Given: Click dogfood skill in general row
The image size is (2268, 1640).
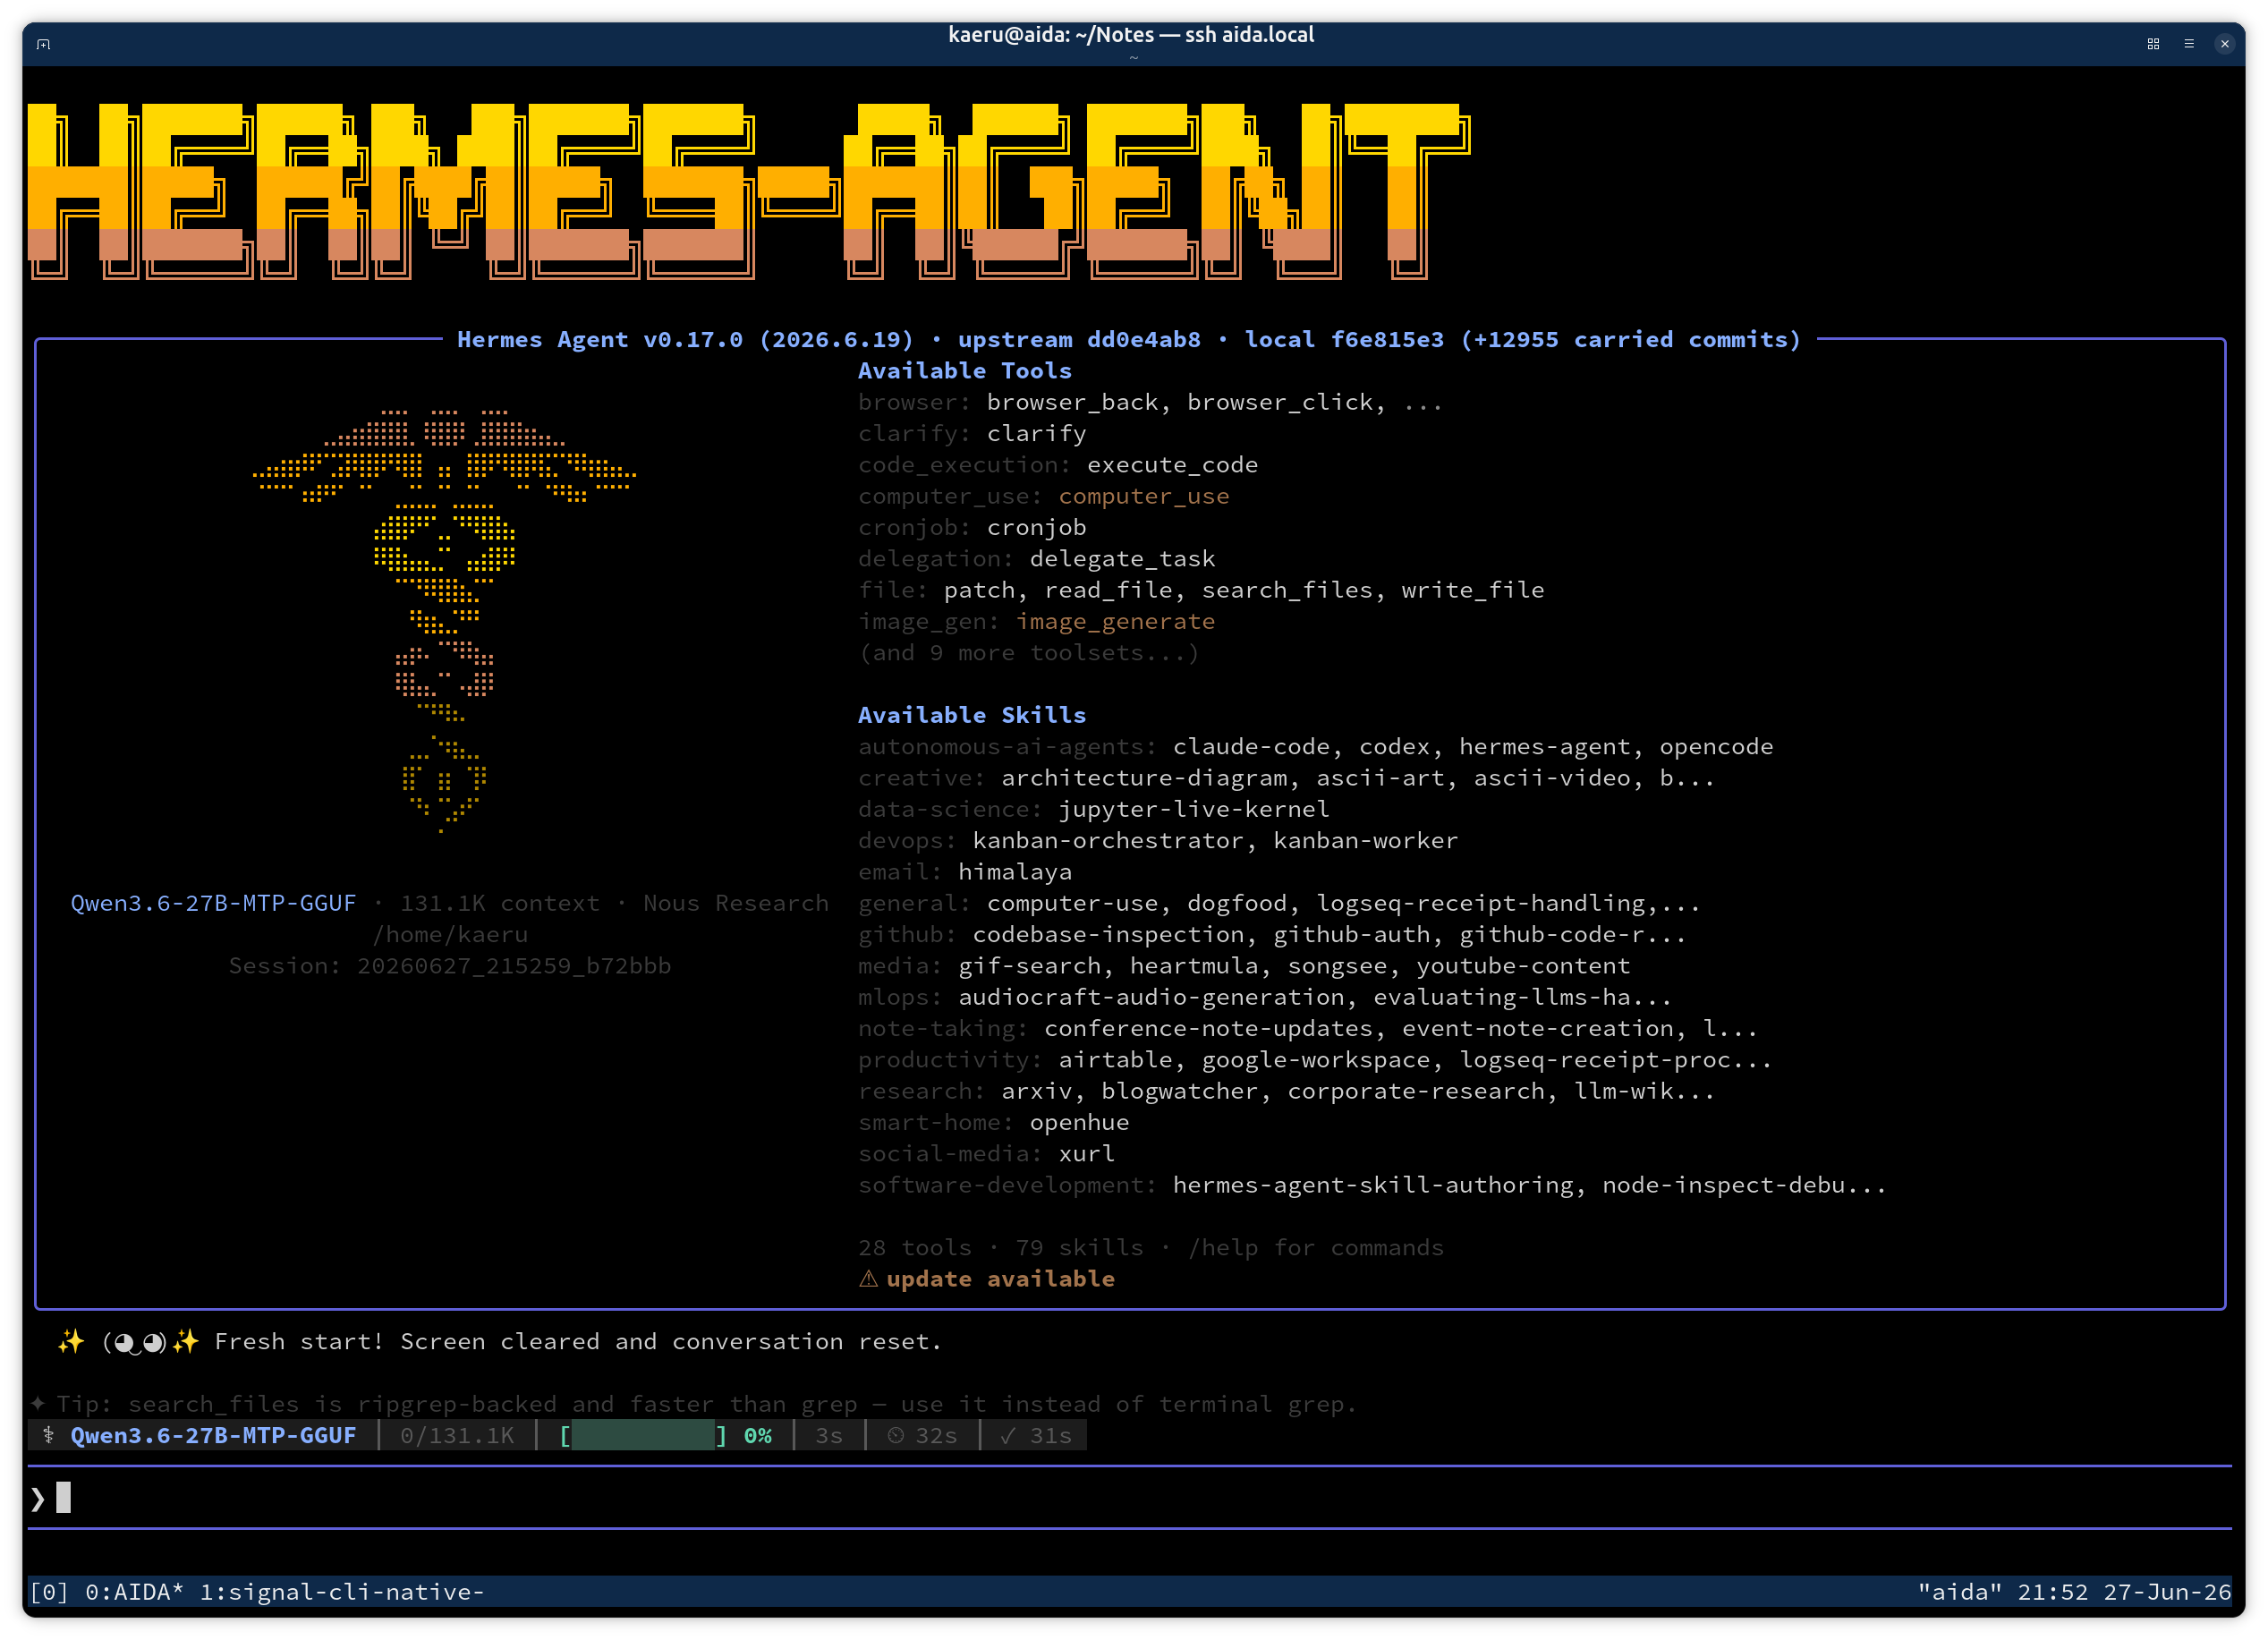Looking at the screenshot, I should [x=1237, y=904].
